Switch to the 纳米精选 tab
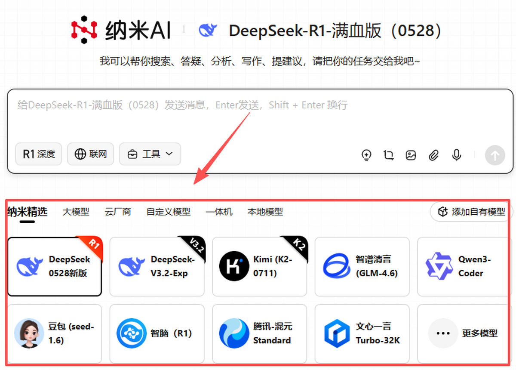This screenshot has width=516, height=370. tap(27, 212)
